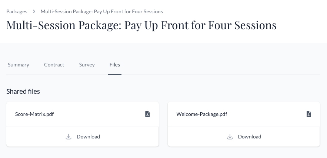Click the PDF icon beside Score-Matrix.pdf
Viewport: 327px width, 158px height.
pos(147,114)
